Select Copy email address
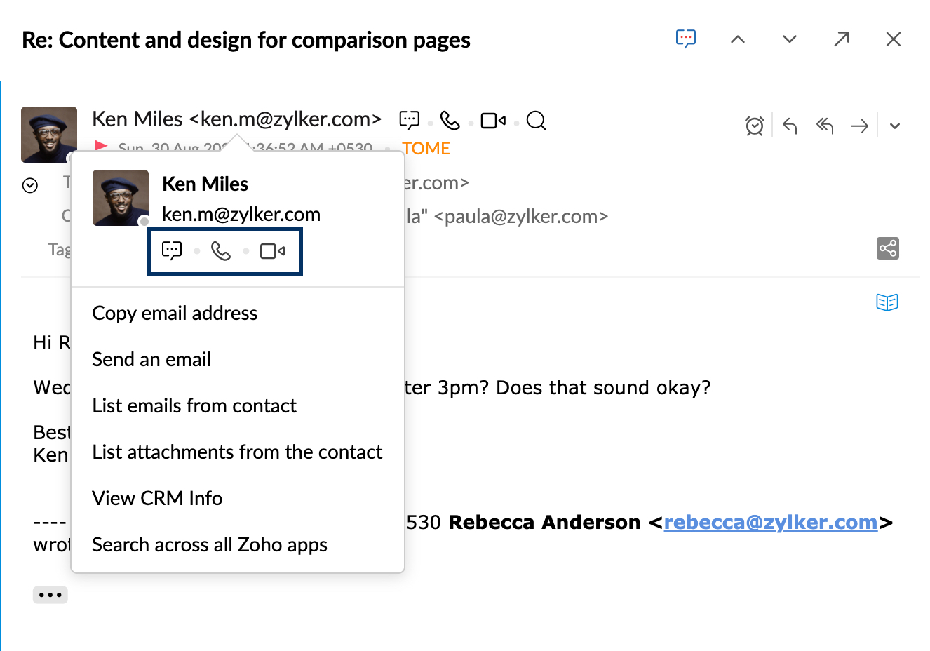Screen dimensions: 930x651 175,313
